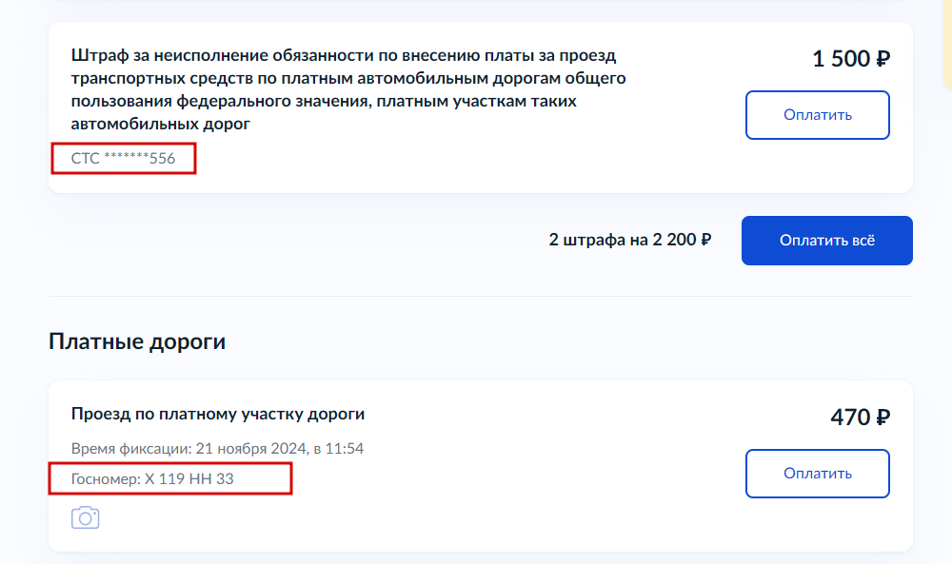The width and height of the screenshot is (952, 564).
Task: Click the phrase автомобильных дорог ending the fine title
Action: [x=160, y=124]
